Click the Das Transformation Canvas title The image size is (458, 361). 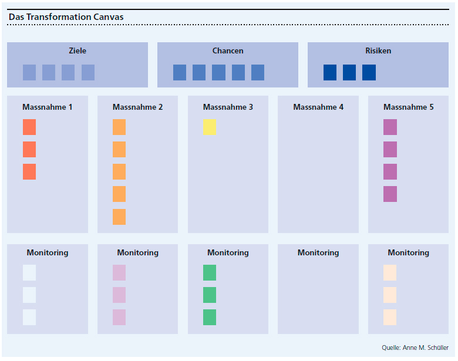click(66, 17)
